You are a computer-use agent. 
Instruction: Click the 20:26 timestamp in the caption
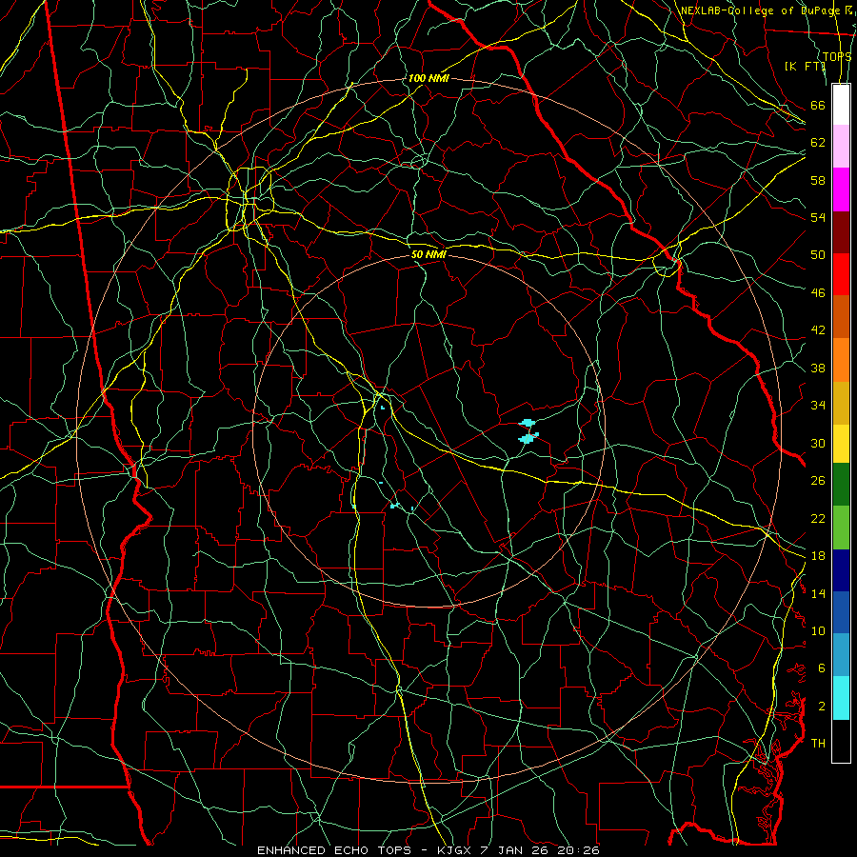(x=578, y=850)
